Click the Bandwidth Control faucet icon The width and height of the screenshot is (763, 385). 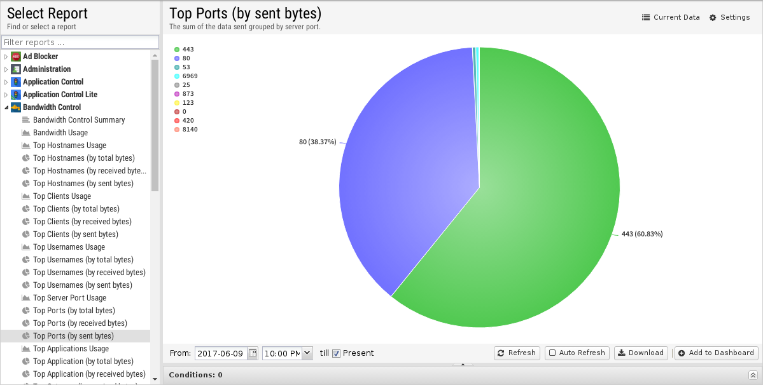click(x=15, y=107)
